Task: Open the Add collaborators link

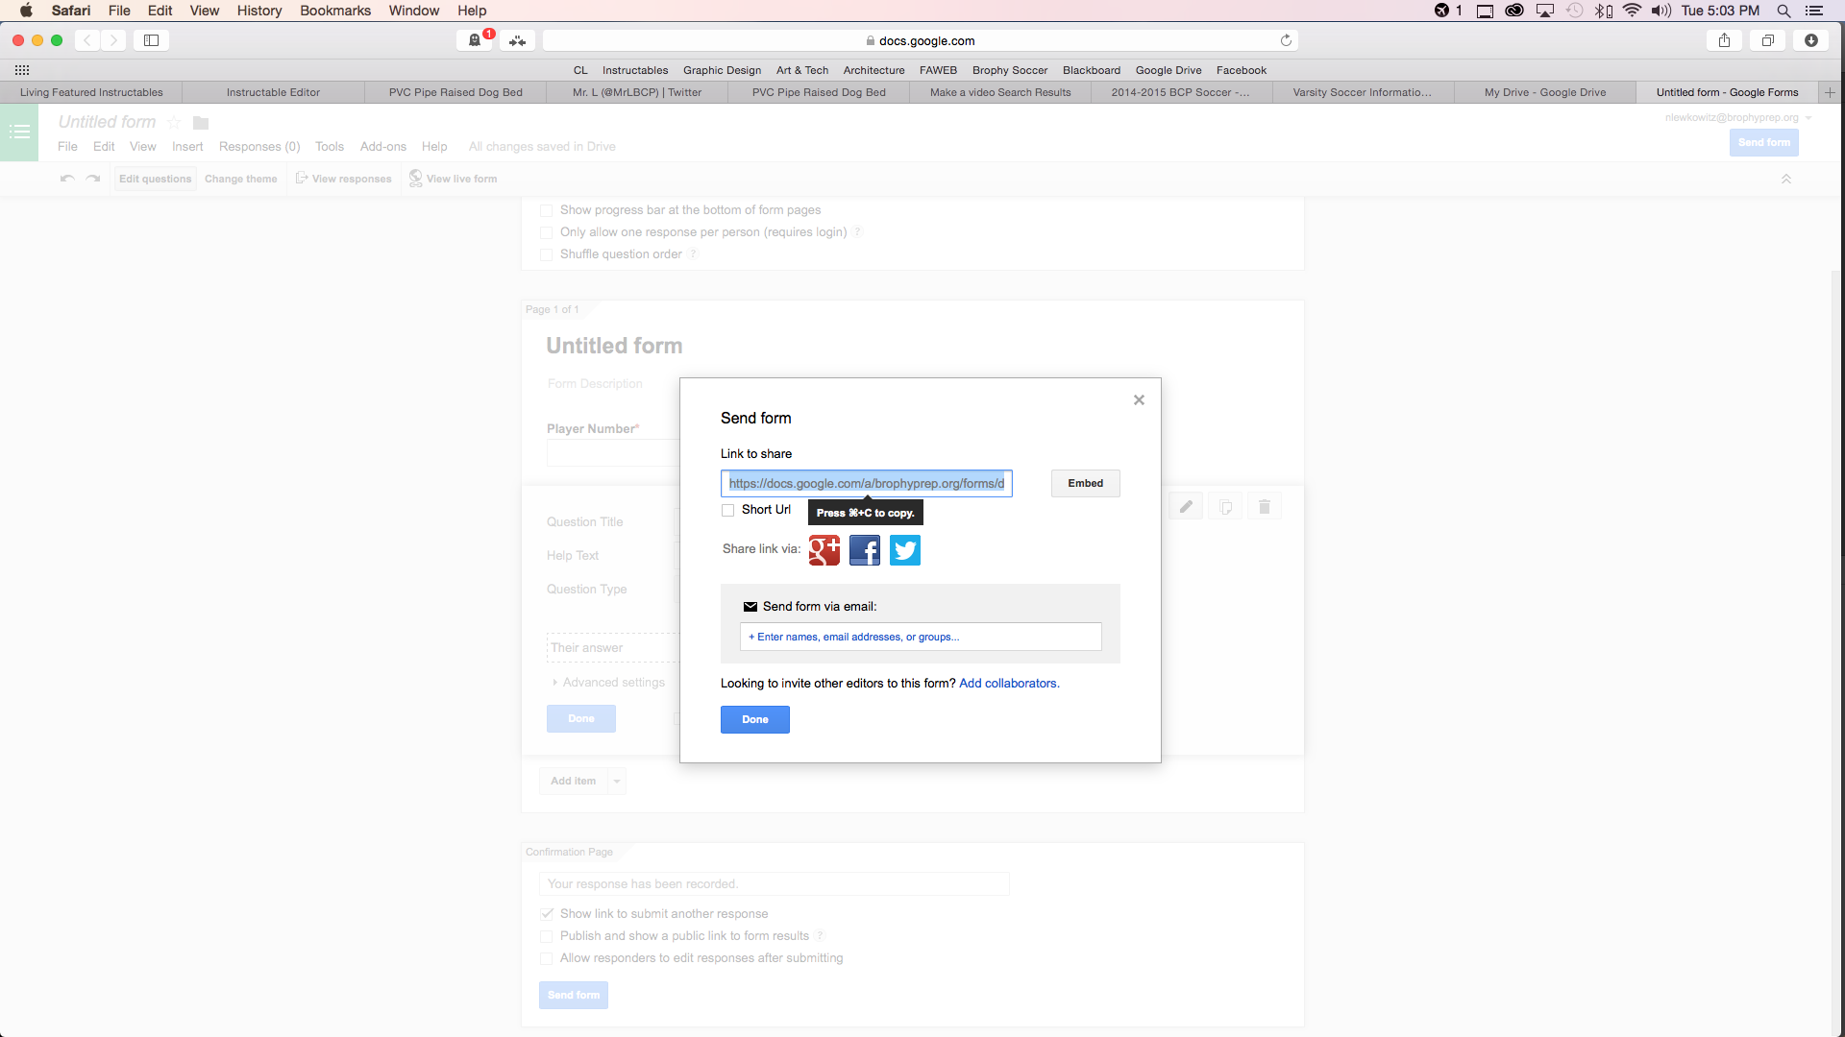Action: click(x=1008, y=683)
